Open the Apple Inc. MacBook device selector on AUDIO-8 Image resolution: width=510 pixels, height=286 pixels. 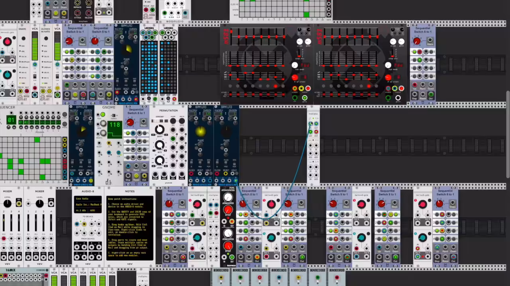pyautogui.click(x=88, y=204)
